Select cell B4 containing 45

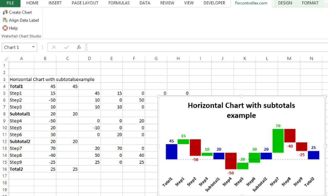point(45,86)
